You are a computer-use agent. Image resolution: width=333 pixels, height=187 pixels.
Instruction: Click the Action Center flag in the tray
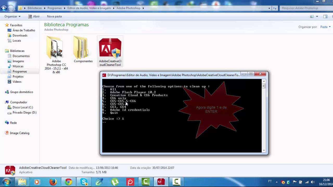coord(294,182)
